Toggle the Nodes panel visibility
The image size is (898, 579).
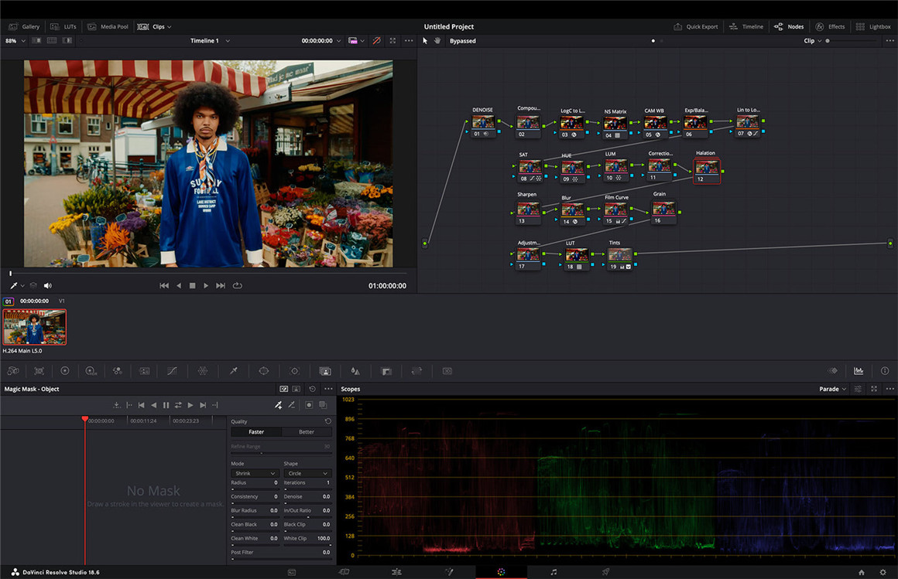[x=789, y=27]
